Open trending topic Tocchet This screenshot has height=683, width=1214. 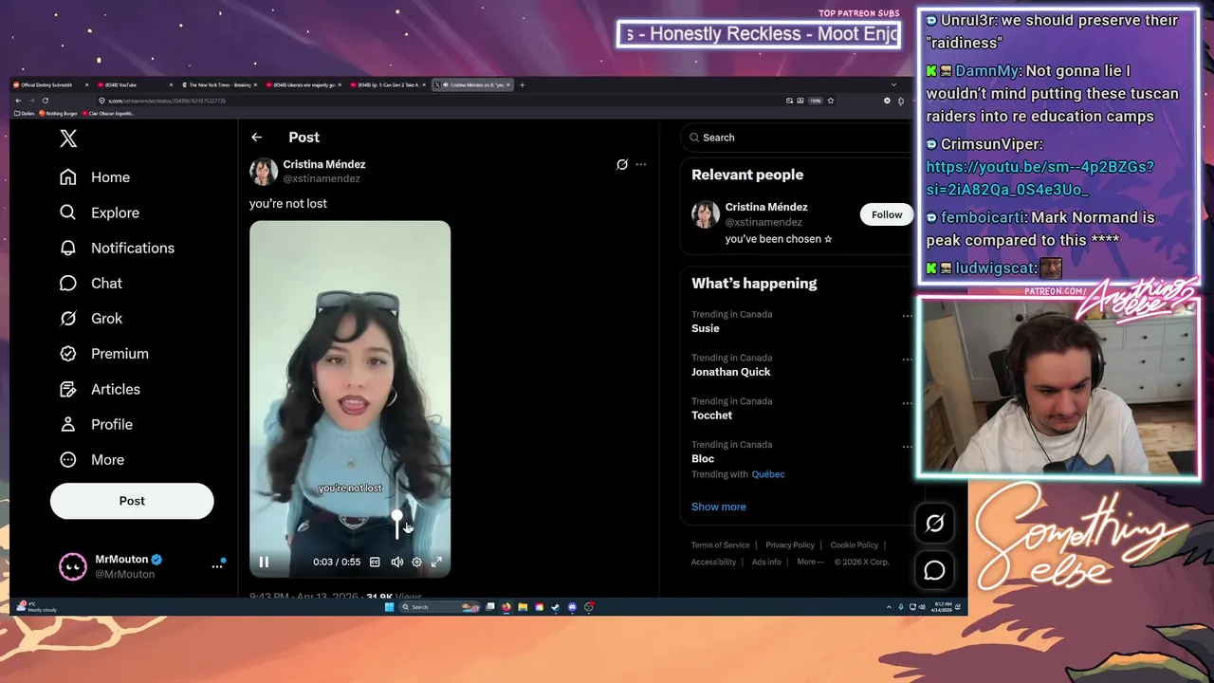[712, 415]
